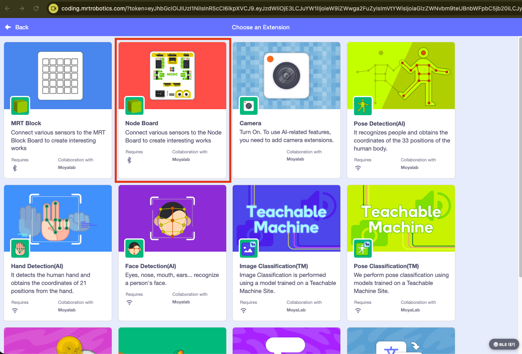522x354 pixels.
Task: Go back using the Back label
Action: coord(22,27)
